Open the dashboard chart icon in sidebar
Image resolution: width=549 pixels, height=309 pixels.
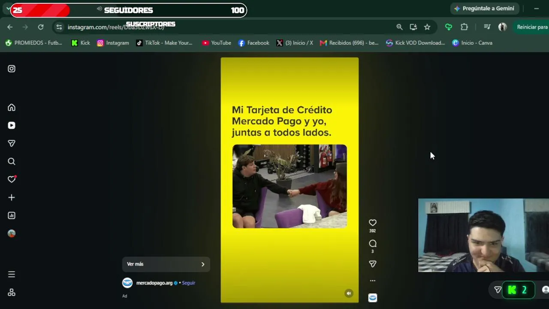click(x=12, y=215)
